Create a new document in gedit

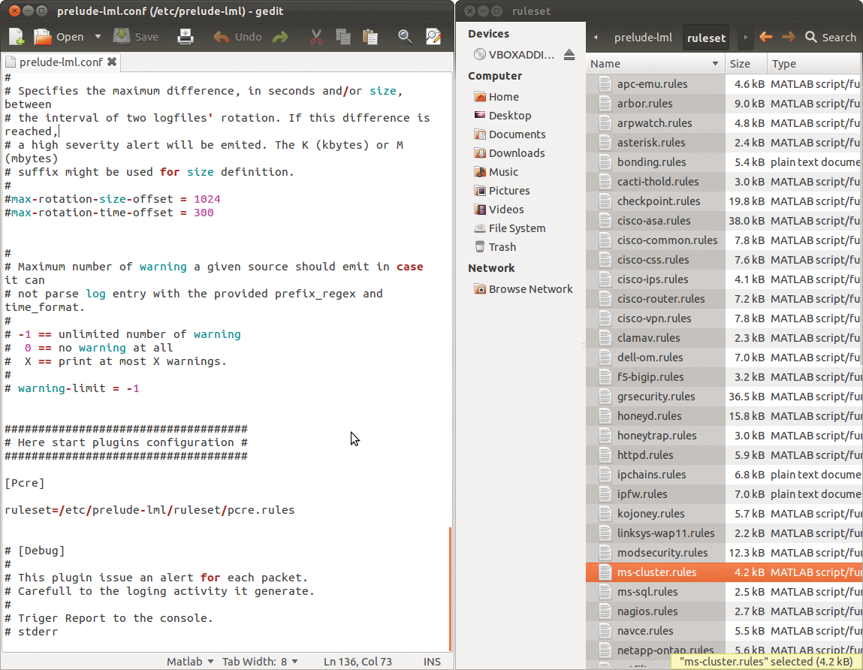tap(16, 37)
